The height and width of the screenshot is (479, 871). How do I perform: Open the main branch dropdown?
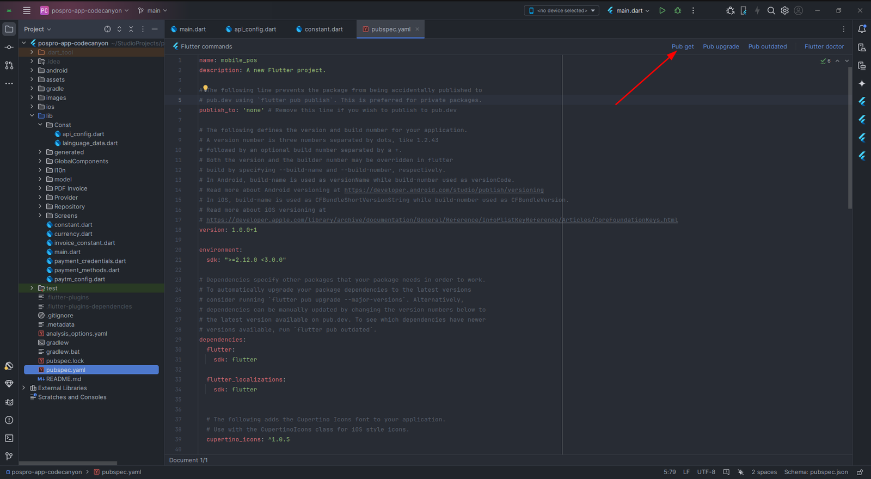[x=153, y=10]
